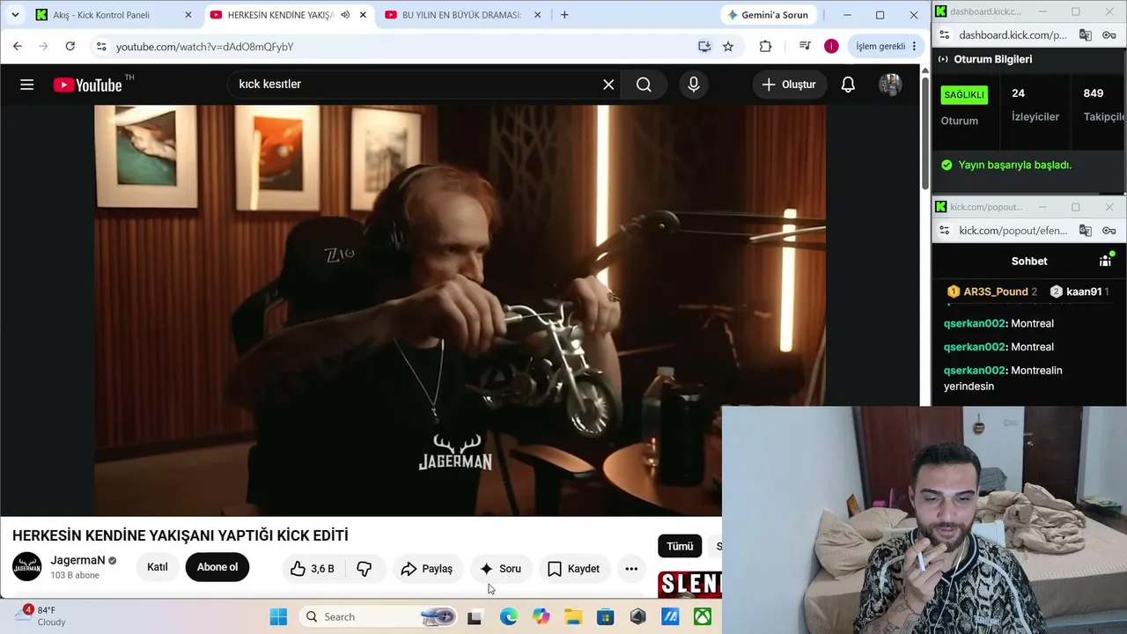This screenshot has height=634, width=1127.
Task: Open password key in Kick popout window
Action: [x=1109, y=231]
